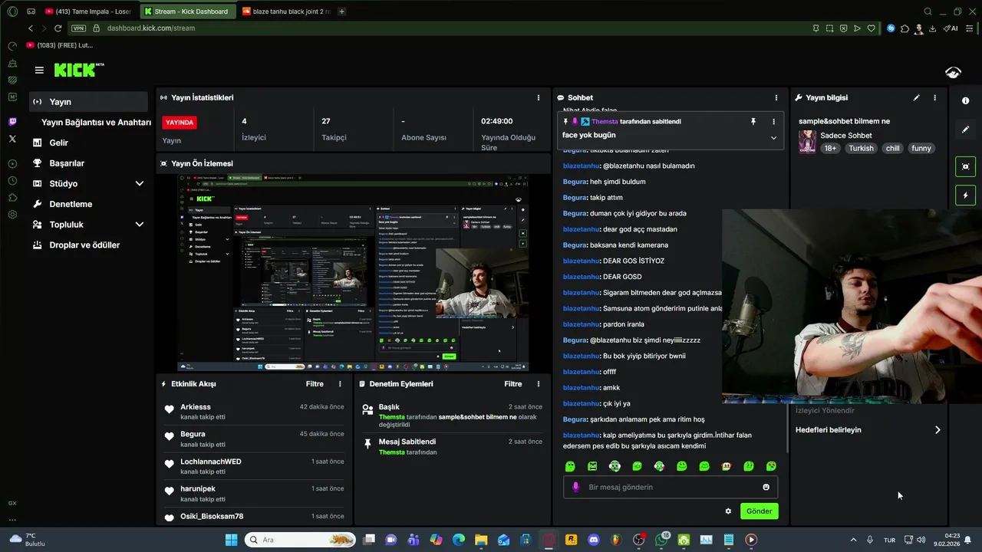
Task: Click the funny stream tag
Action: (x=921, y=149)
